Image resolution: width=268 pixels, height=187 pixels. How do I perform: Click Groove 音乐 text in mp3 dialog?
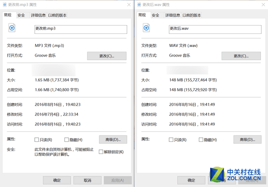pyautogui.click(x=45, y=56)
